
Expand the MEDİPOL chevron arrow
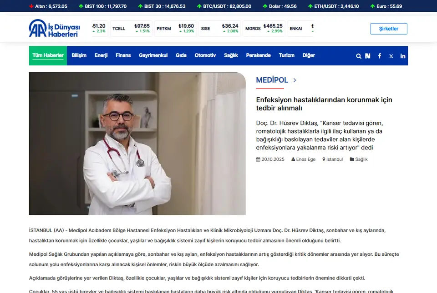click(295, 80)
